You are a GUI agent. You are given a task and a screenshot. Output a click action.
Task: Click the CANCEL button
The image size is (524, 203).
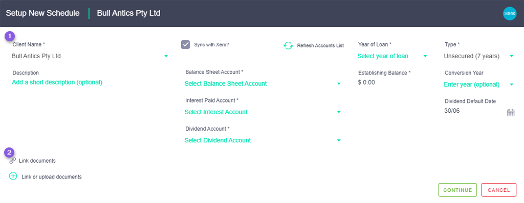pyautogui.click(x=499, y=190)
